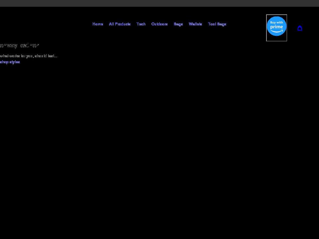Click the 'what works for you' tagline
Screen dimensions: 319x239
29,56
